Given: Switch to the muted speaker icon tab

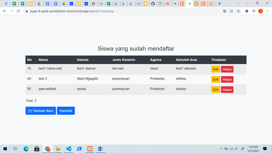Looking at the screenshot, I should [175, 4].
